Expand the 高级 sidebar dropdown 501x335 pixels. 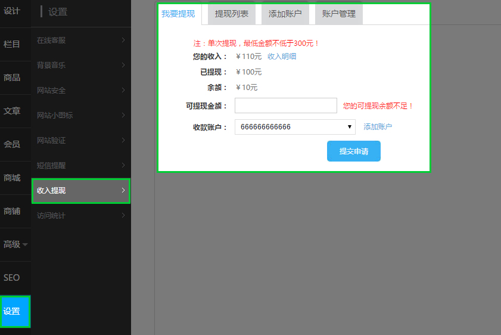click(x=15, y=244)
